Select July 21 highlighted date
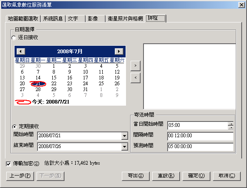247x188 pixels. 38,84
